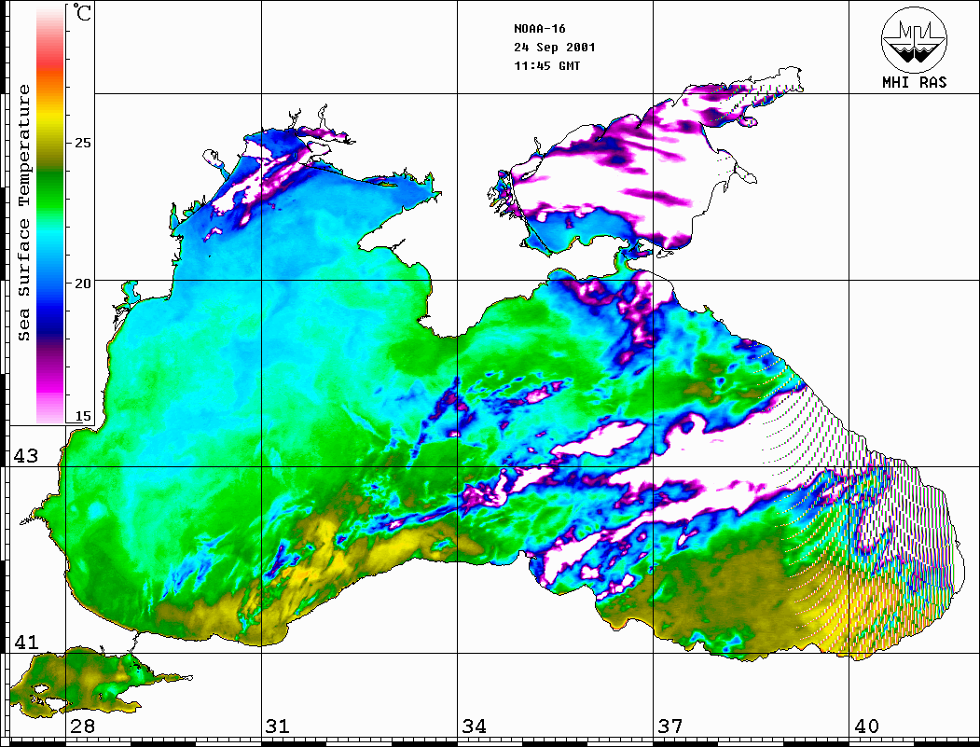
Task: Click the longitude label 28
Action: click(x=82, y=726)
